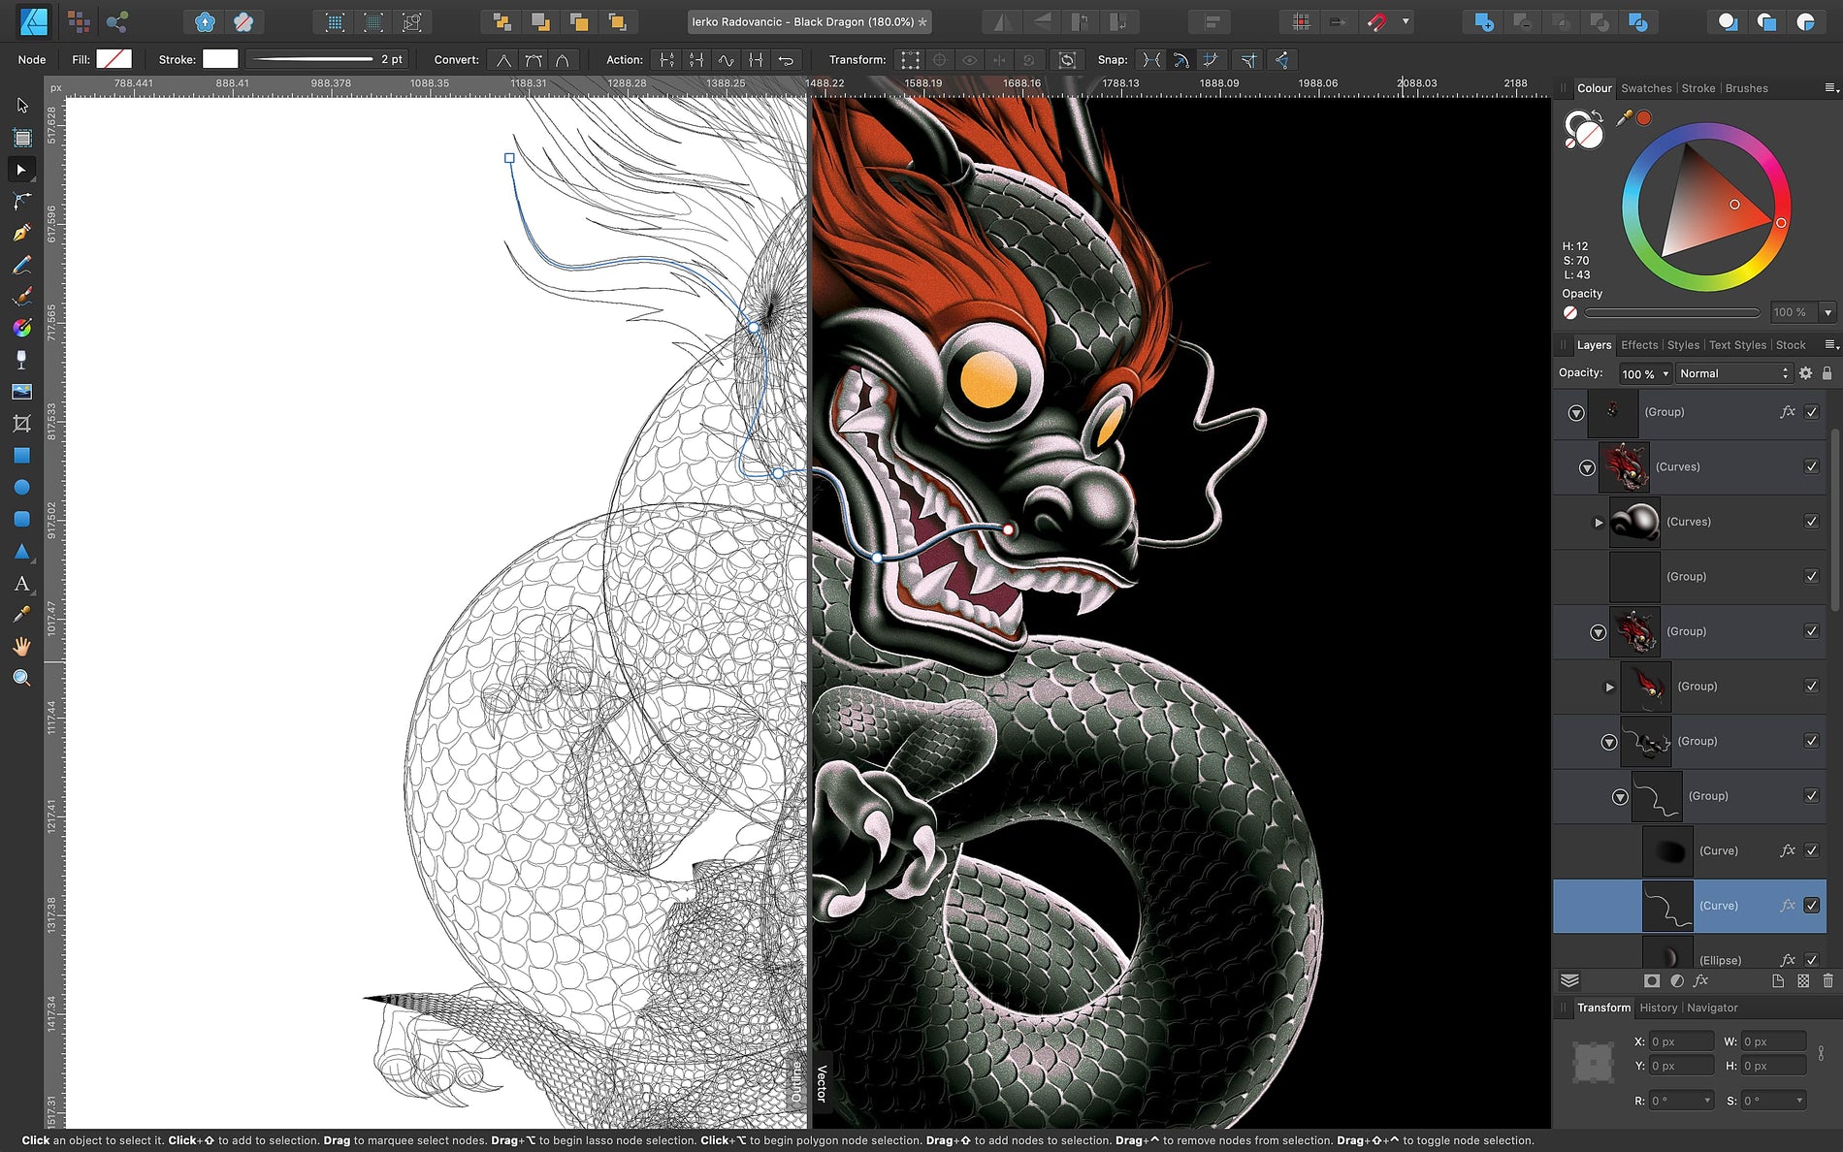Switch to the Swatches tab

[1646, 88]
